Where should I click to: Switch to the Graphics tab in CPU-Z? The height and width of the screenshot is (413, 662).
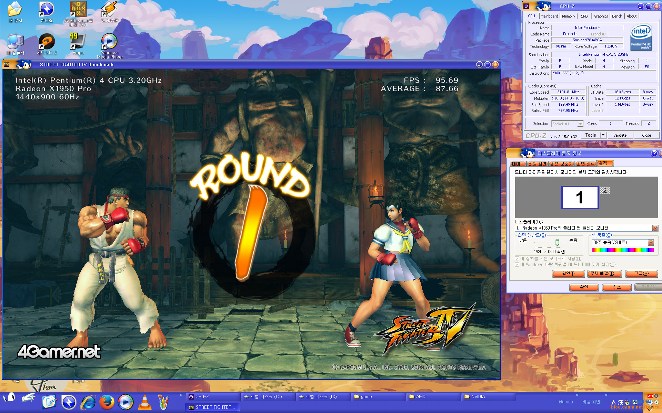coord(601,16)
